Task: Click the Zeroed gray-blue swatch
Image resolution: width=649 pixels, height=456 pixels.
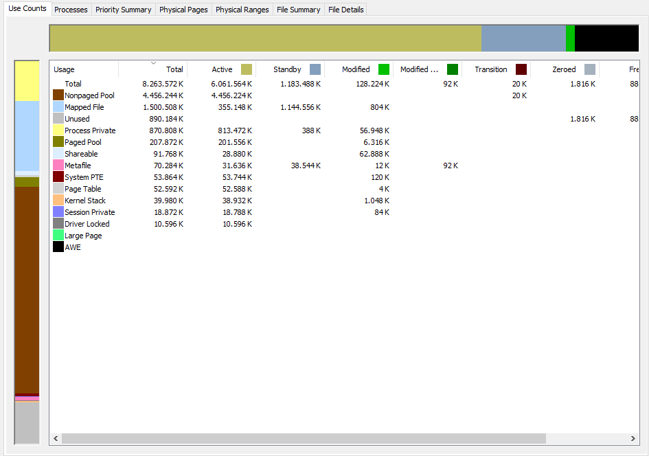Action: point(590,69)
